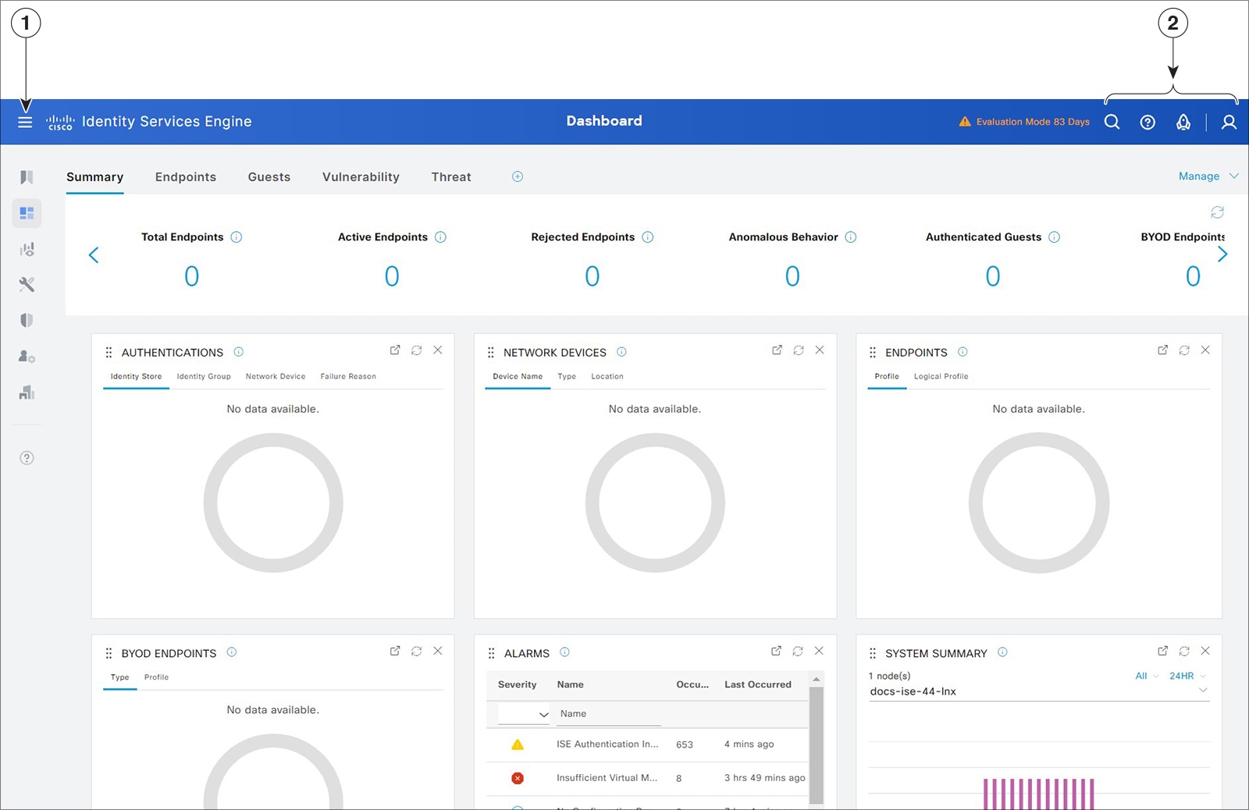Image resolution: width=1249 pixels, height=810 pixels.
Task: Refresh the Authentications dashlet
Action: (417, 350)
